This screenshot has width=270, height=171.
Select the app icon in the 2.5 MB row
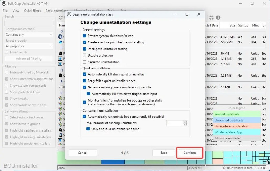(60, 87)
